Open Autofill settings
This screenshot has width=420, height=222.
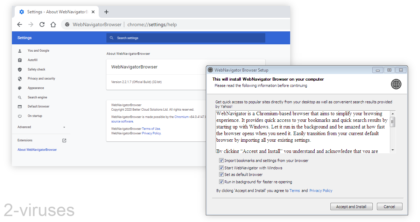(x=33, y=60)
